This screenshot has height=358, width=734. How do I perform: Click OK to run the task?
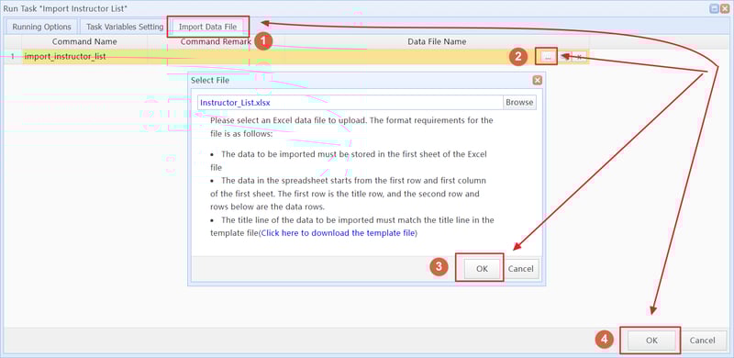[651, 341]
